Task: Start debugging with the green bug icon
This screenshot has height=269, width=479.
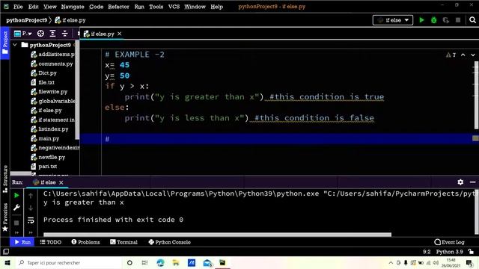Action: 434,20
